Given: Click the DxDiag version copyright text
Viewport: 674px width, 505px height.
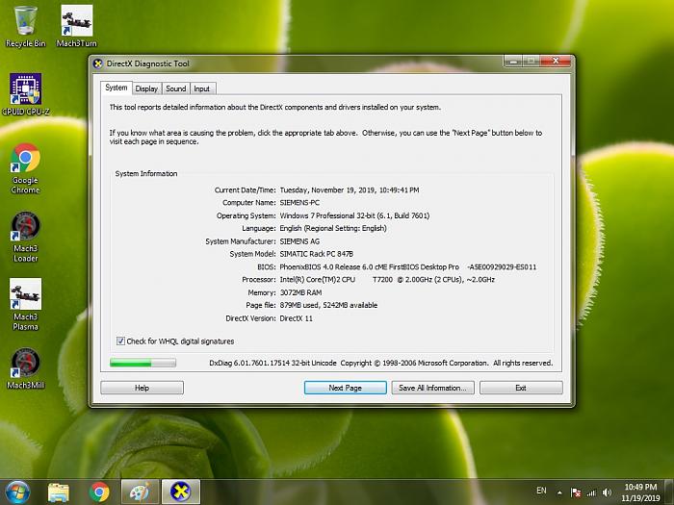Looking at the screenshot, I should click(381, 363).
